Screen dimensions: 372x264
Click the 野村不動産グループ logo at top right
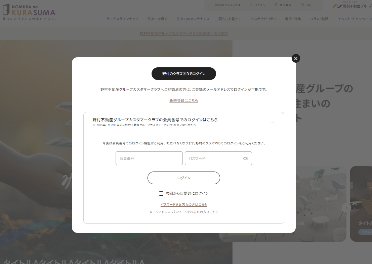pyautogui.click(x=352, y=5)
